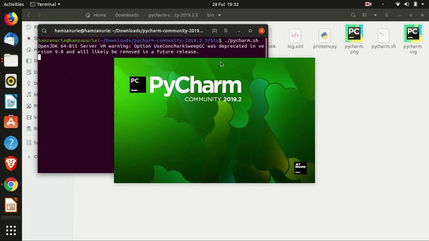Open Rhythmbox music player from the dock

tap(11, 81)
